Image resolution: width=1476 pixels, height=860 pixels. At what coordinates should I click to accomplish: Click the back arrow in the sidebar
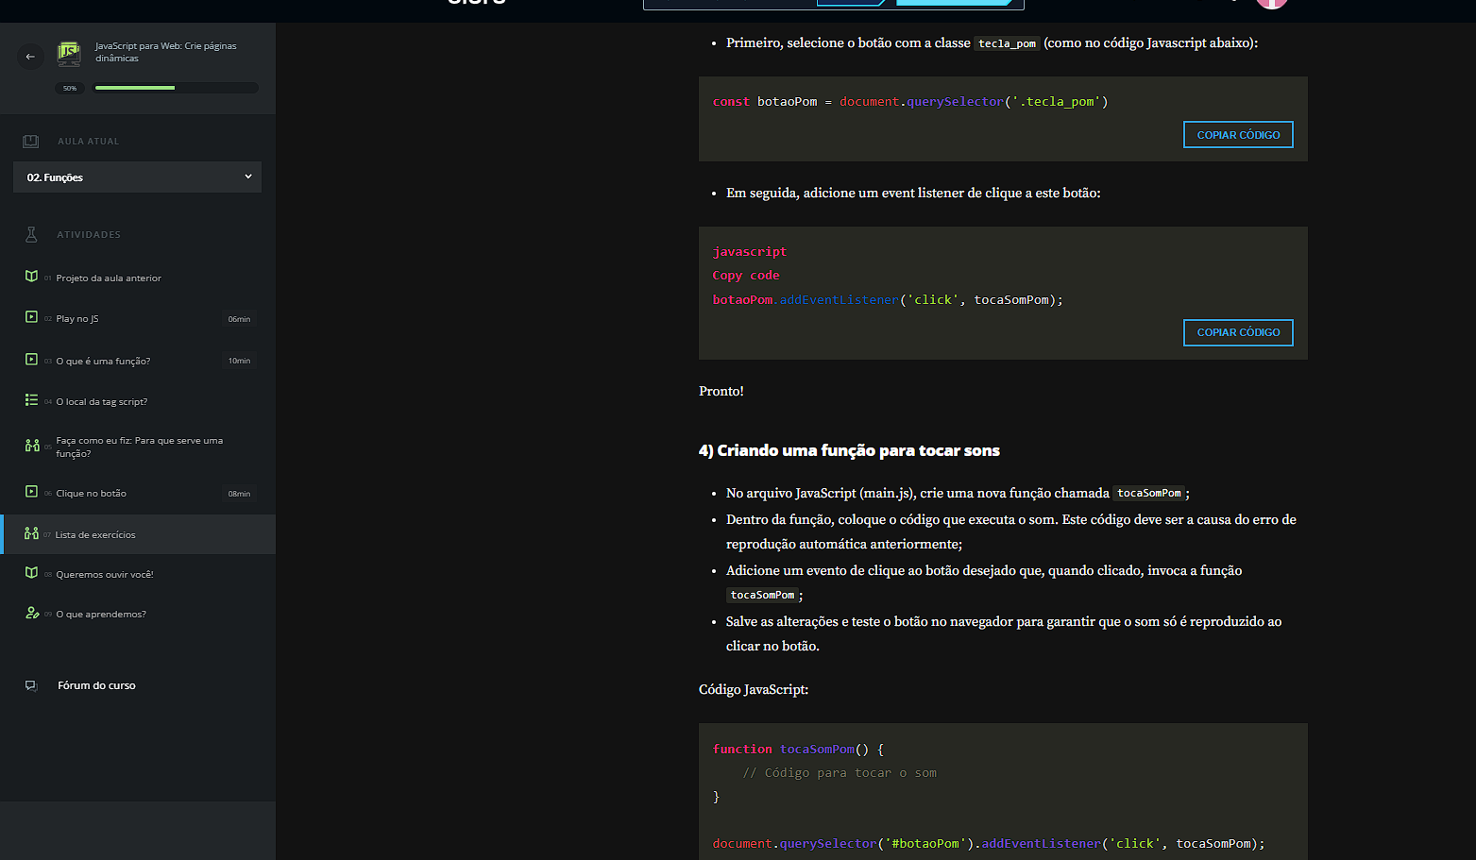point(30,57)
